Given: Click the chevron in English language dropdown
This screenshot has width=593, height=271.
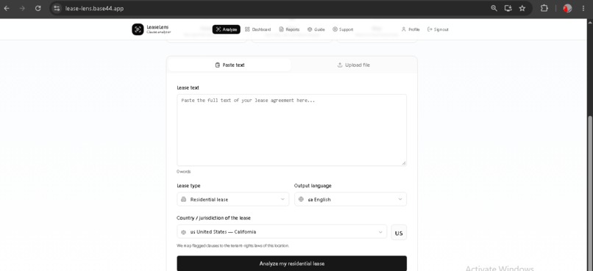Looking at the screenshot, I should (400, 199).
